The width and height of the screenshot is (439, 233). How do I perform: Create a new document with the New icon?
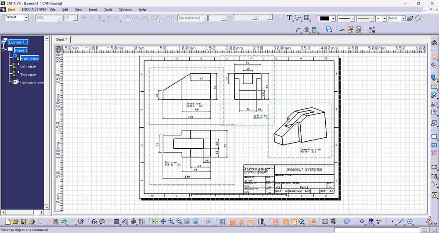tap(8, 222)
